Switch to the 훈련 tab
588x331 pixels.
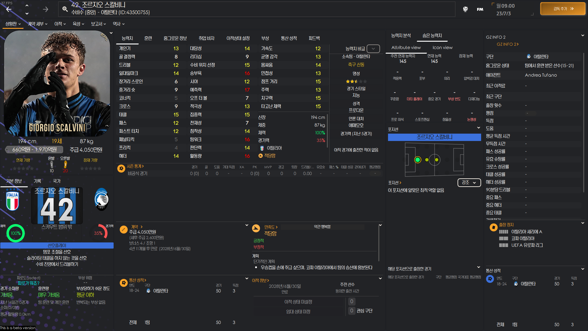point(148,38)
